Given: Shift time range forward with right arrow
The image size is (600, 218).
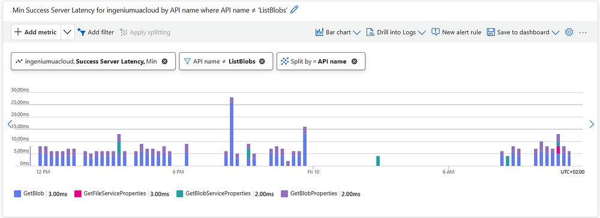Looking at the screenshot, I should pos(592,124).
